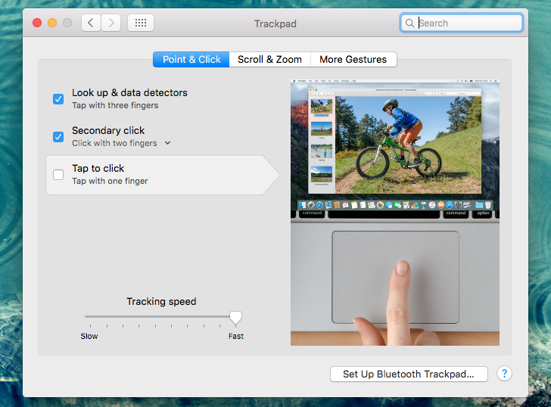The height and width of the screenshot is (407, 551).
Task: Select the Point & Click tab
Action: pos(191,59)
